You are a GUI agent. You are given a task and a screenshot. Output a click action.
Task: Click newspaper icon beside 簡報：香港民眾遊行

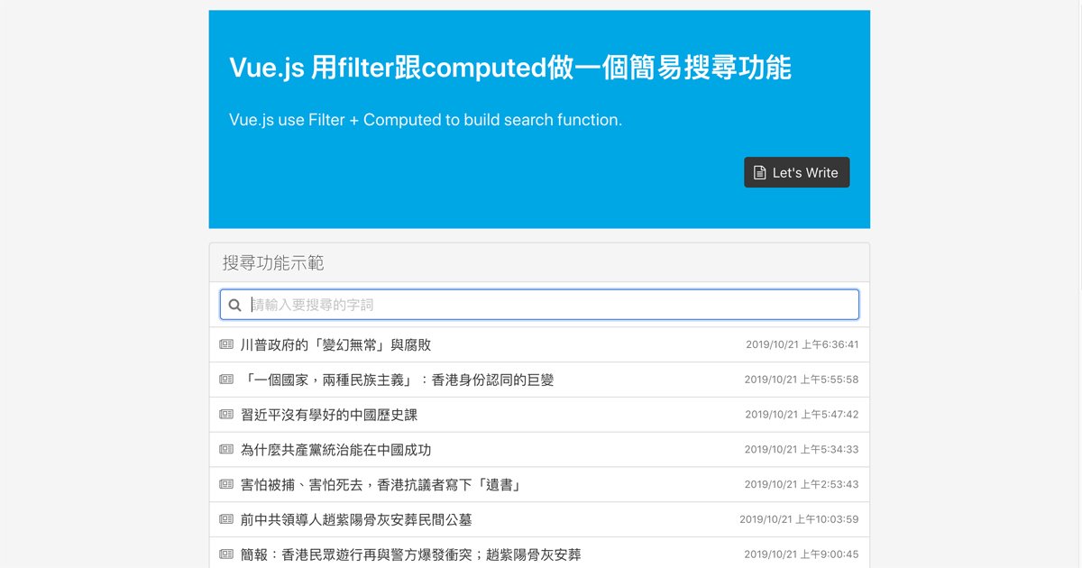coord(226,554)
